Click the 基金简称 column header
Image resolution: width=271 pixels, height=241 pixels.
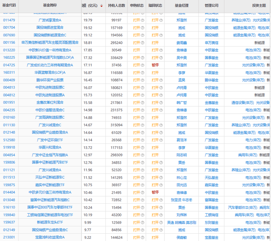click(50, 5)
